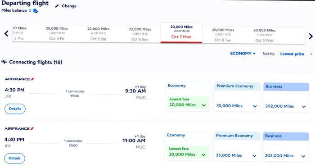Expand 202,000 Miles Business fare, second flight
Image resolution: width=315 pixels, height=168 pixels.
tap(285, 156)
